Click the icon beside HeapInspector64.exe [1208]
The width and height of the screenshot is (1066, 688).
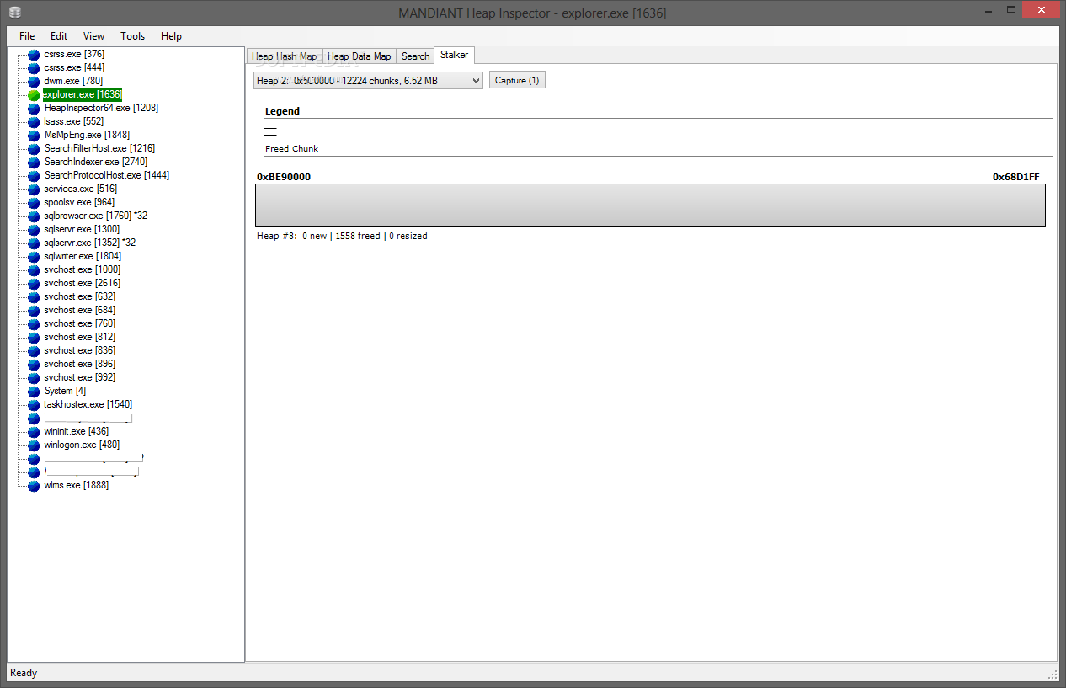click(x=34, y=109)
